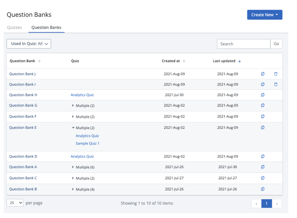Delete Question Bank J with trash icon
The width and height of the screenshot is (297, 218).
pyautogui.click(x=276, y=74)
